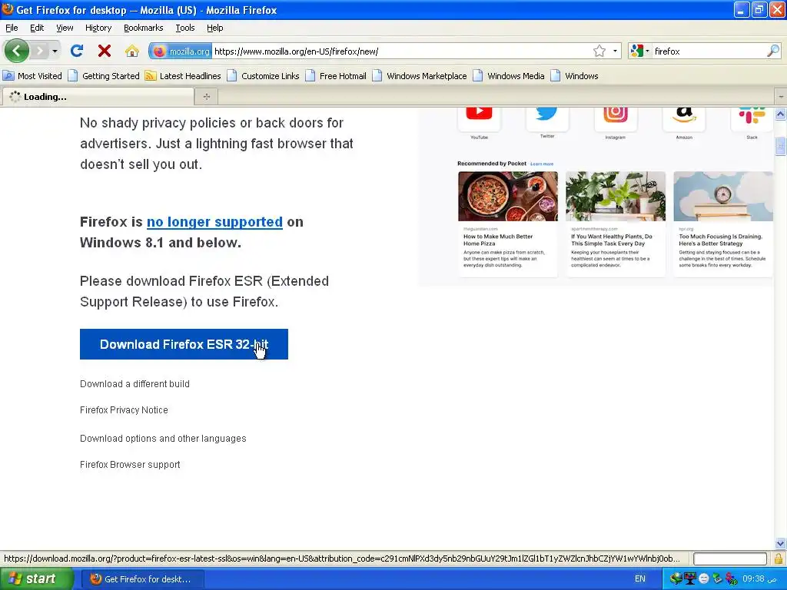Open the address bar history dropdown

click(615, 51)
